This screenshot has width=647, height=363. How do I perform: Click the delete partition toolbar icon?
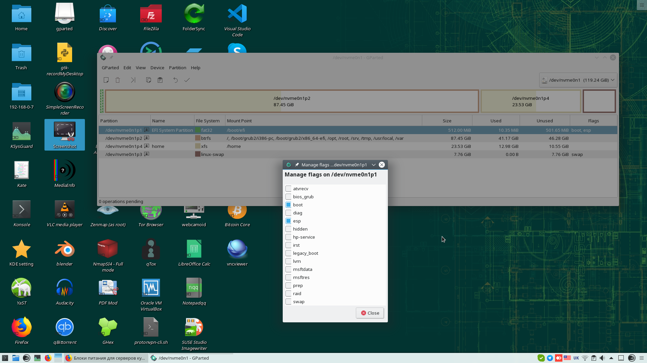(x=118, y=80)
